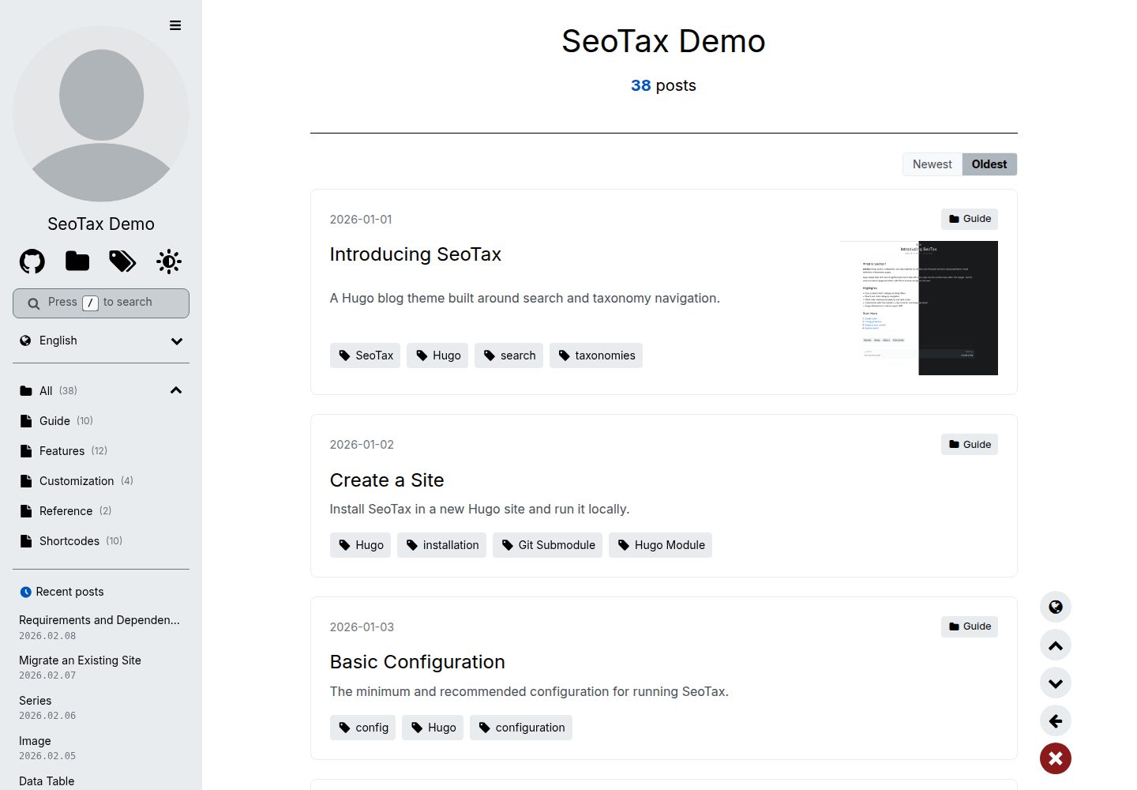Click the hamburger menu icon
1137x790 pixels.
pyautogui.click(x=175, y=25)
